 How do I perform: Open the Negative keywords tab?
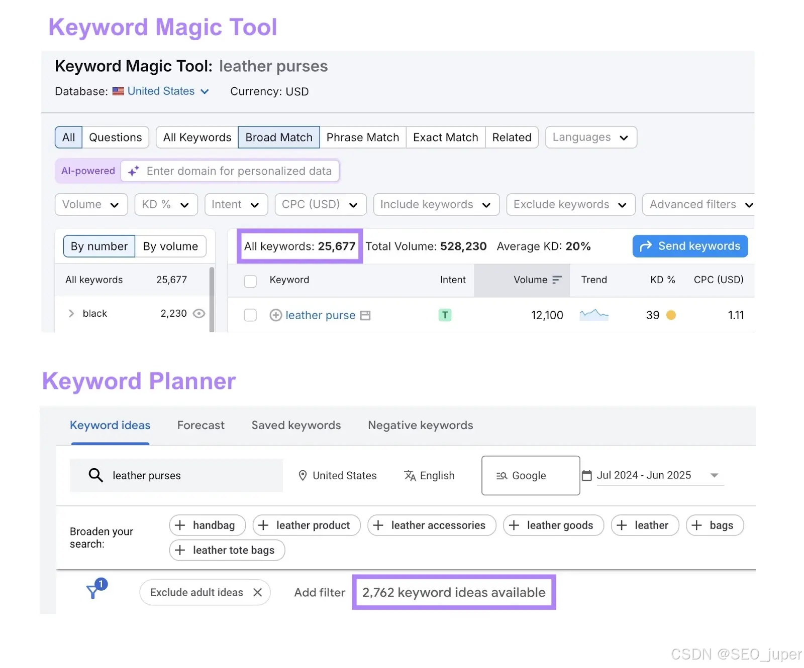pyautogui.click(x=420, y=425)
